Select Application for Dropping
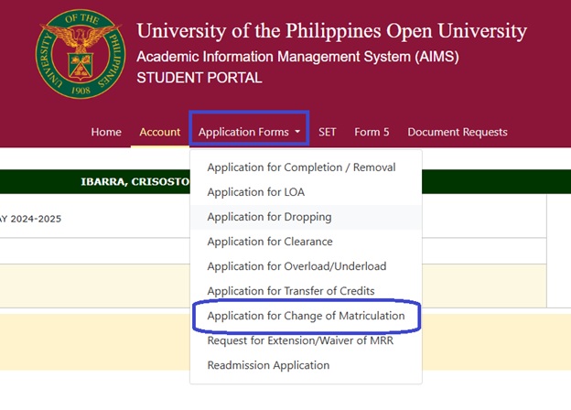This screenshot has height=410, width=571. pyautogui.click(x=269, y=217)
